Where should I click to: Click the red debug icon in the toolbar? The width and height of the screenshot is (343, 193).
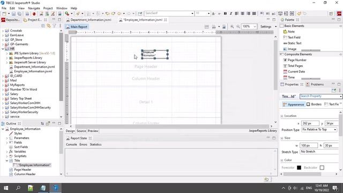pyautogui.click(x=34, y=13)
